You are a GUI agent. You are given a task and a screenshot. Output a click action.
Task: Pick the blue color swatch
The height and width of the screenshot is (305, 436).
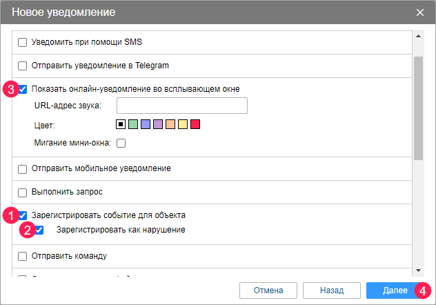click(145, 124)
